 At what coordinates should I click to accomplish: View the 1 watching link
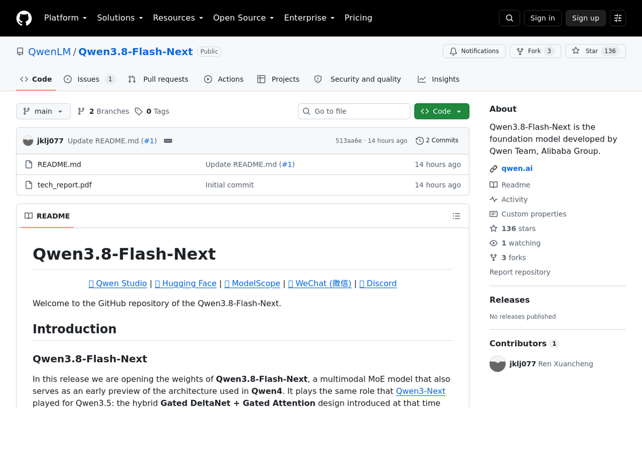click(515, 243)
